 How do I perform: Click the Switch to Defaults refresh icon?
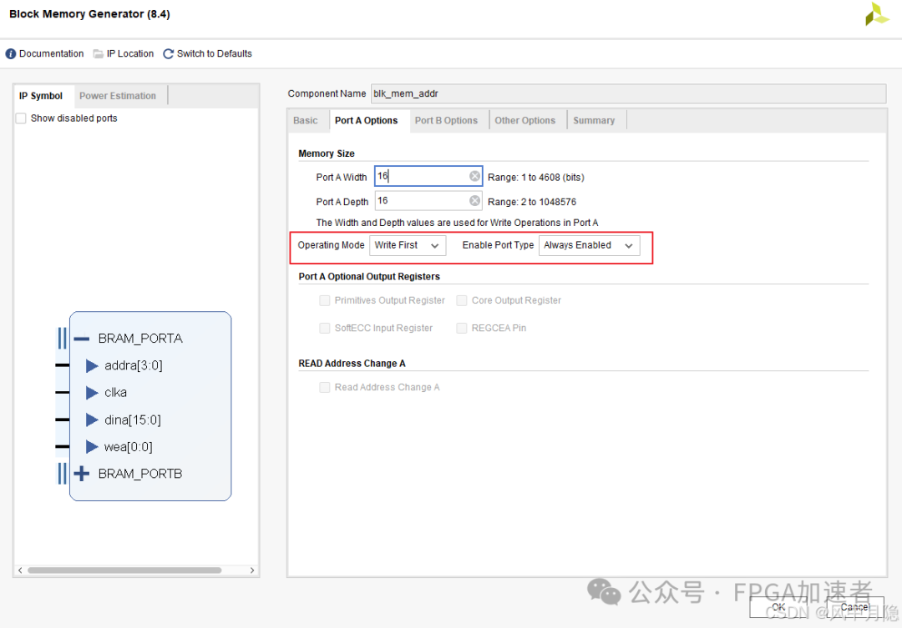coord(169,54)
